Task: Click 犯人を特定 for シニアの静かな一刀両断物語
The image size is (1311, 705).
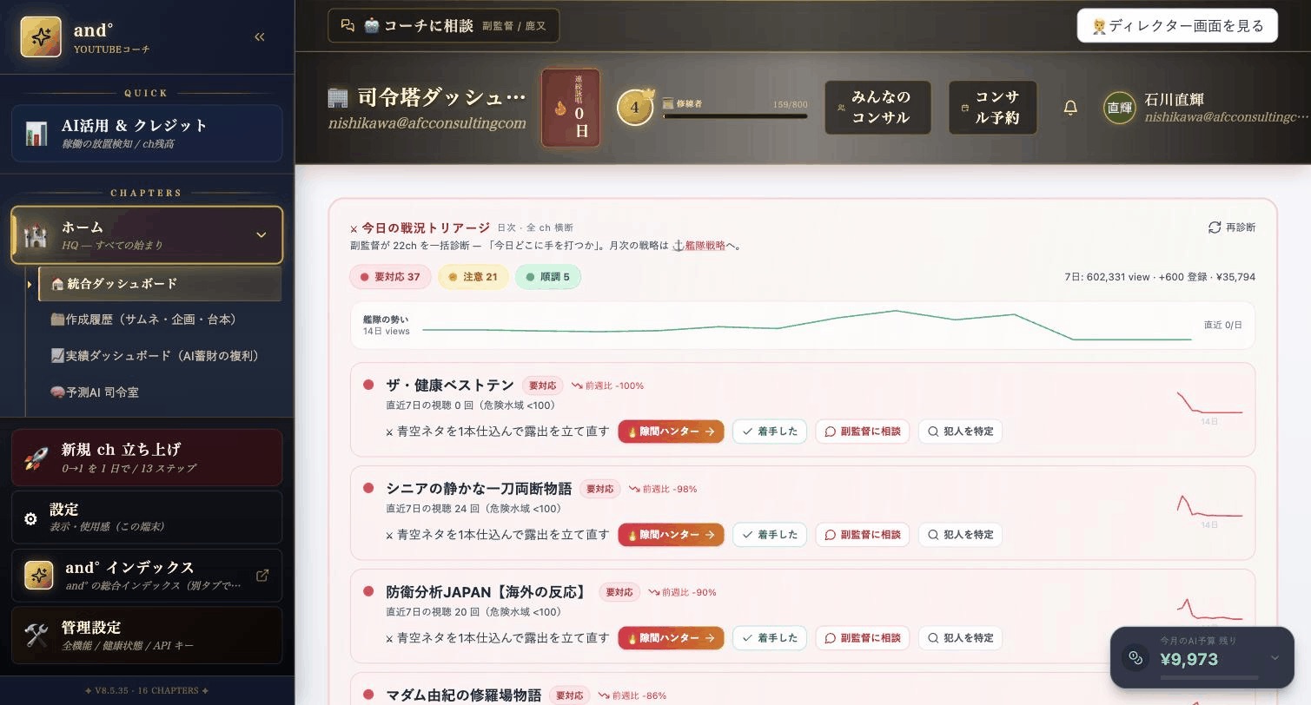Action: point(960,535)
